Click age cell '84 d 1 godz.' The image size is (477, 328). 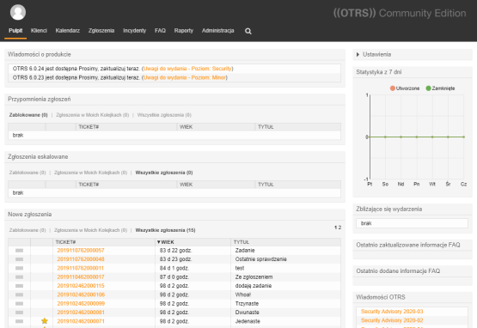(174, 268)
